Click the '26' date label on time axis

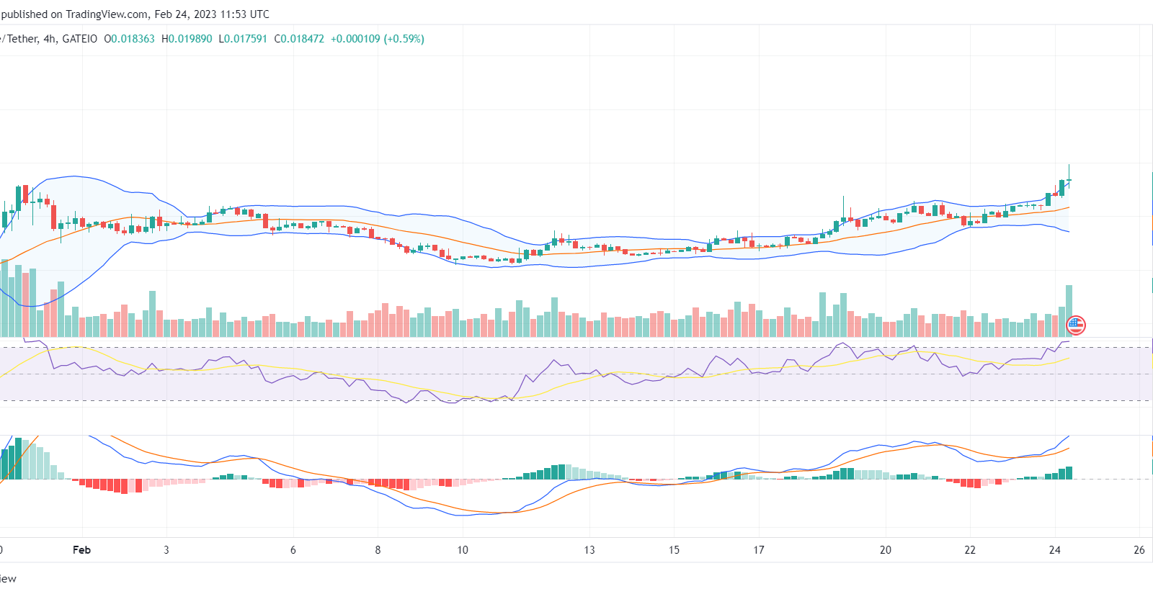tap(1139, 550)
